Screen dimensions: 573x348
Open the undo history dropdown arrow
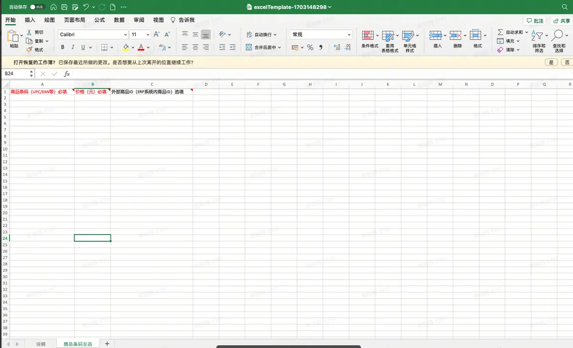[x=93, y=7]
